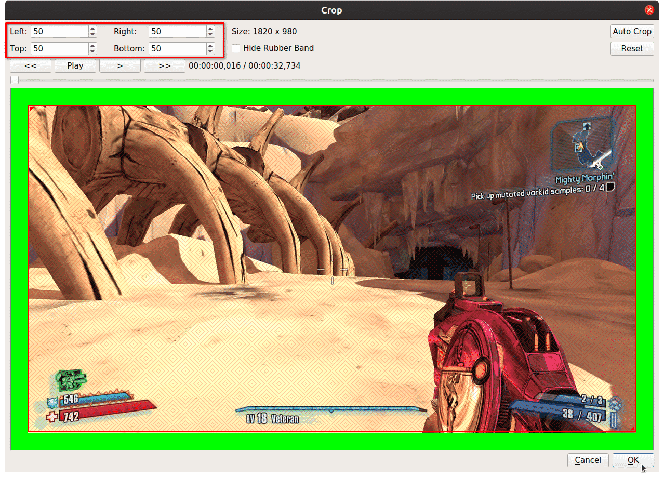This screenshot has width=664, height=477.
Task: Increase the Bottom crop value
Action: click(210, 45)
